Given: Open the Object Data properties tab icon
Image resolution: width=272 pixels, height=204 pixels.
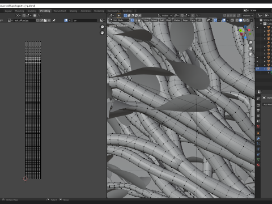Looking at the screenshot, I should [x=258, y=159].
